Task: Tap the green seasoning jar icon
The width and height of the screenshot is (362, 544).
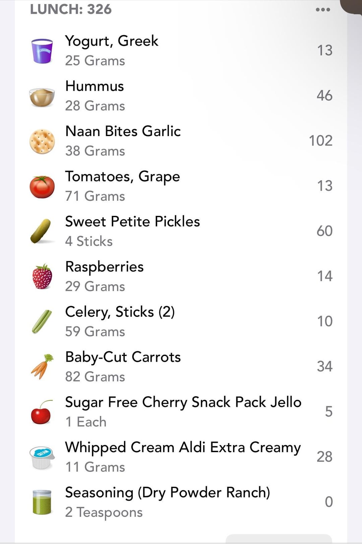Action: coord(42,502)
